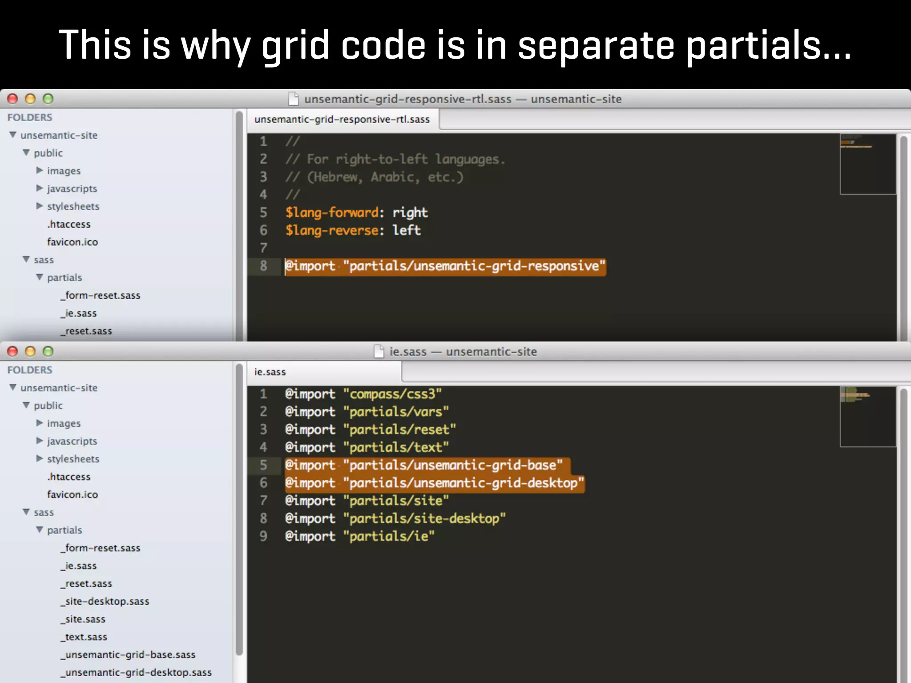
Task: Select the unsemantic-grid-responsive-rtl.sass tab
Action: pyautogui.click(x=342, y=119)
